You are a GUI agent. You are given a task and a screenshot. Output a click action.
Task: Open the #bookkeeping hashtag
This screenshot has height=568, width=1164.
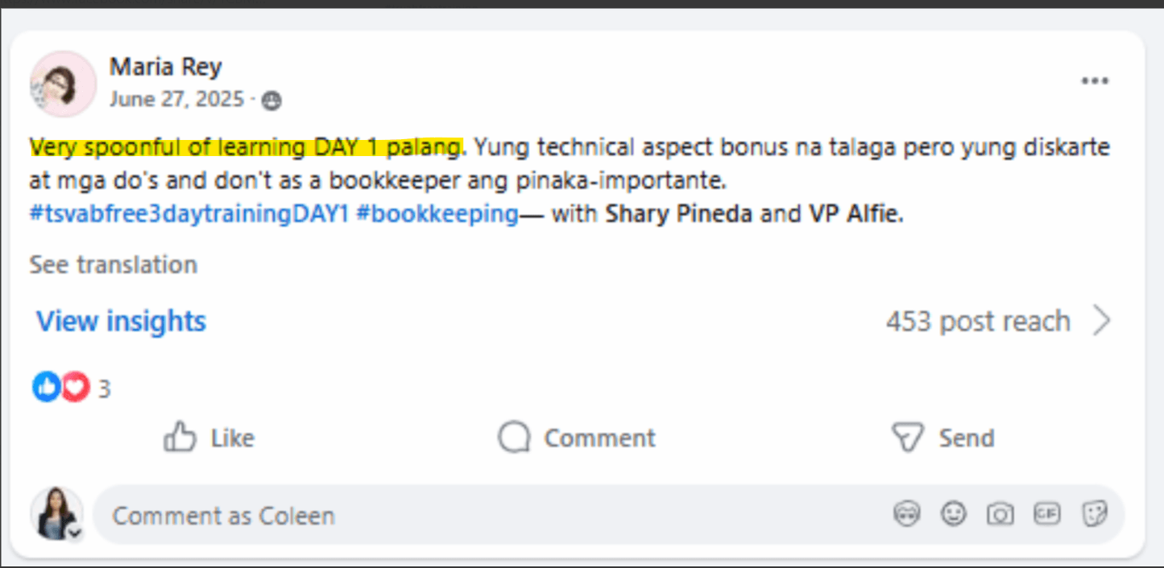click(x=437, y=215)
